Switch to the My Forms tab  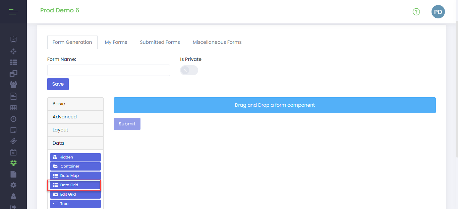[x=116, y=42]
